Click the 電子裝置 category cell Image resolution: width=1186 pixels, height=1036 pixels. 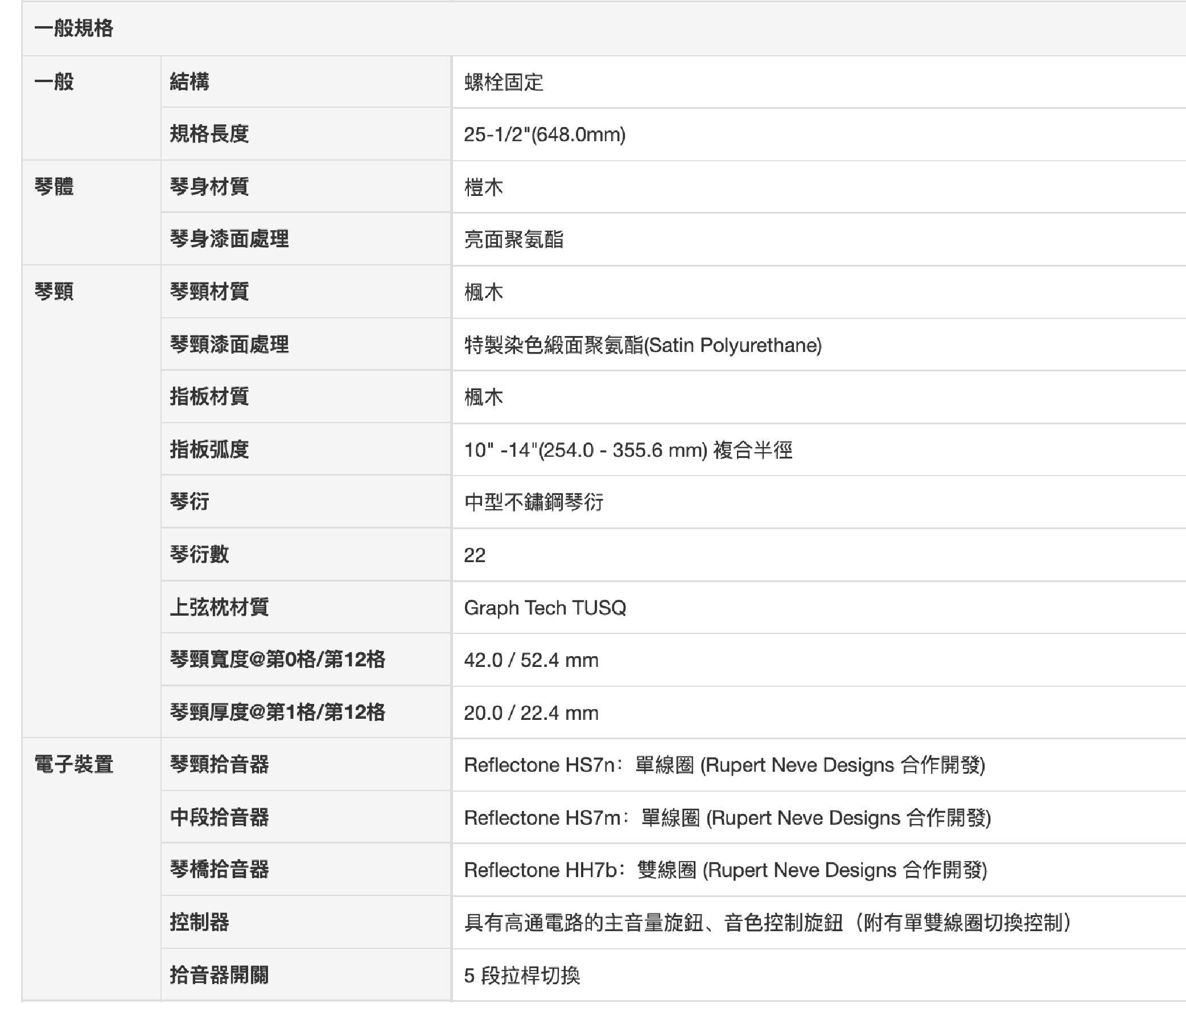point(74,764)
